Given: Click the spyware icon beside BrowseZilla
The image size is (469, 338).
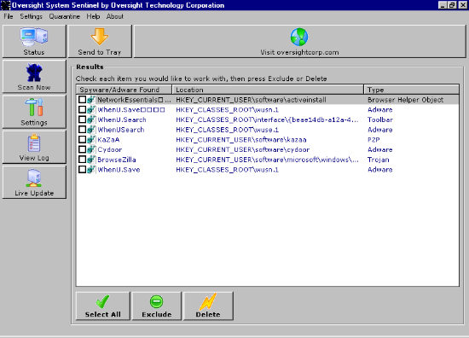Looking at the screenshot, I should point(91,160).
